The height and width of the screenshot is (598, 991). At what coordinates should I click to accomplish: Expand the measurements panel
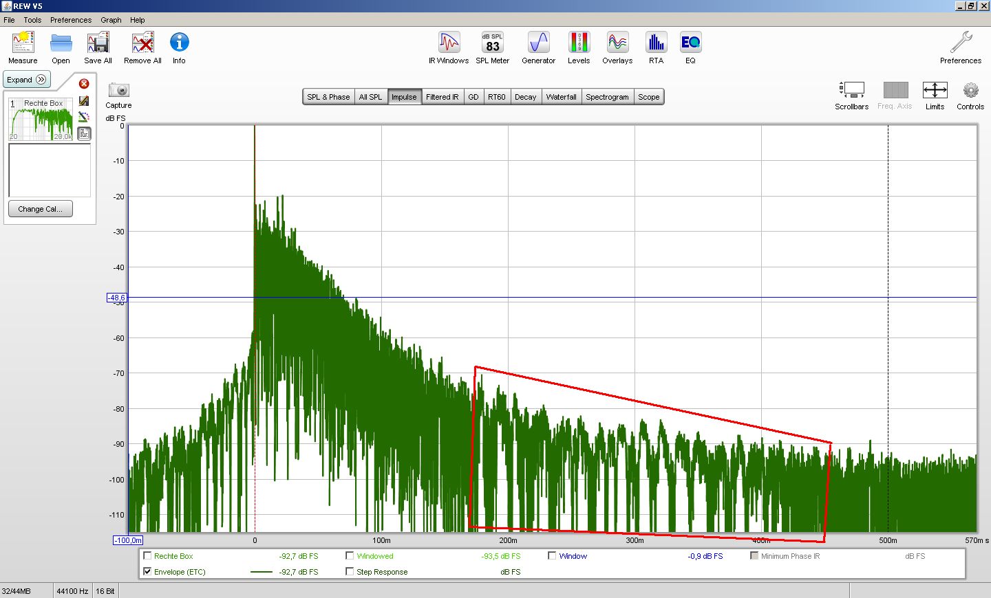[26, 80]
